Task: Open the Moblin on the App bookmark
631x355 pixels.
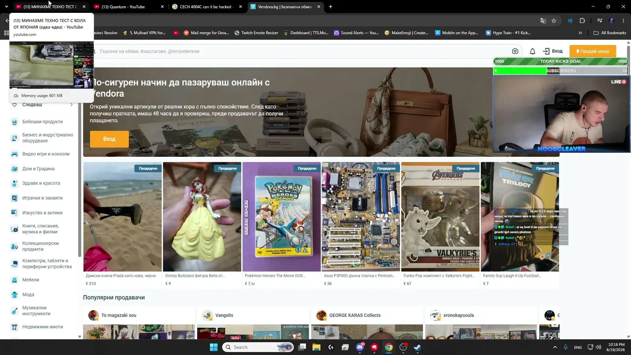Action: tap(456, 33)
